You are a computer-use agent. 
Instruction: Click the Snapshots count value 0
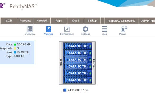point(18,48)
